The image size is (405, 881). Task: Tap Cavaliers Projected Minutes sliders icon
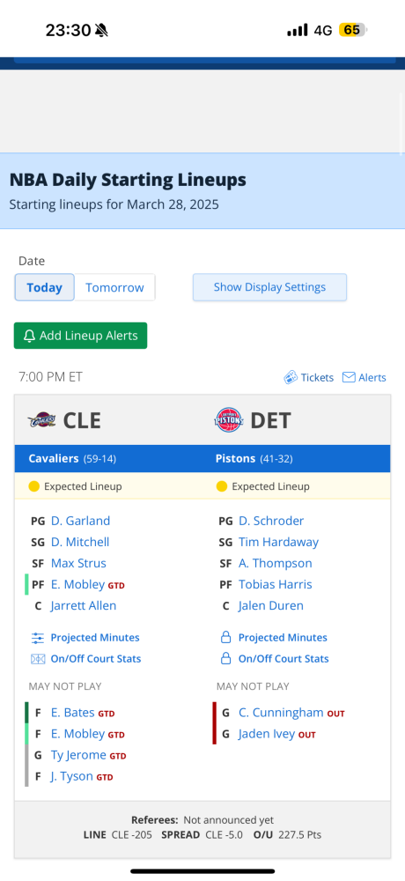tap(38, 638)
